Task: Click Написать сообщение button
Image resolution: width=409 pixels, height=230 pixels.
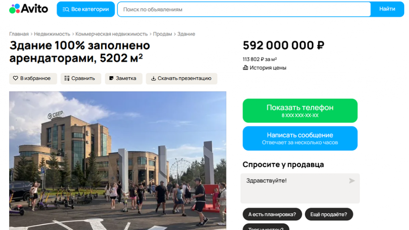Action: [x=300, y=139]
